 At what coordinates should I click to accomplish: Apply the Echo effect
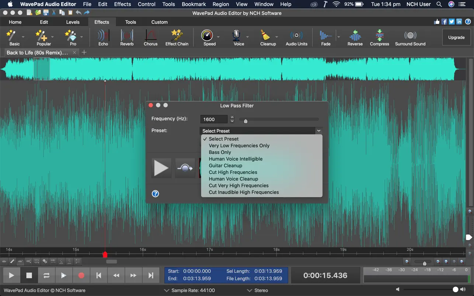103,38
